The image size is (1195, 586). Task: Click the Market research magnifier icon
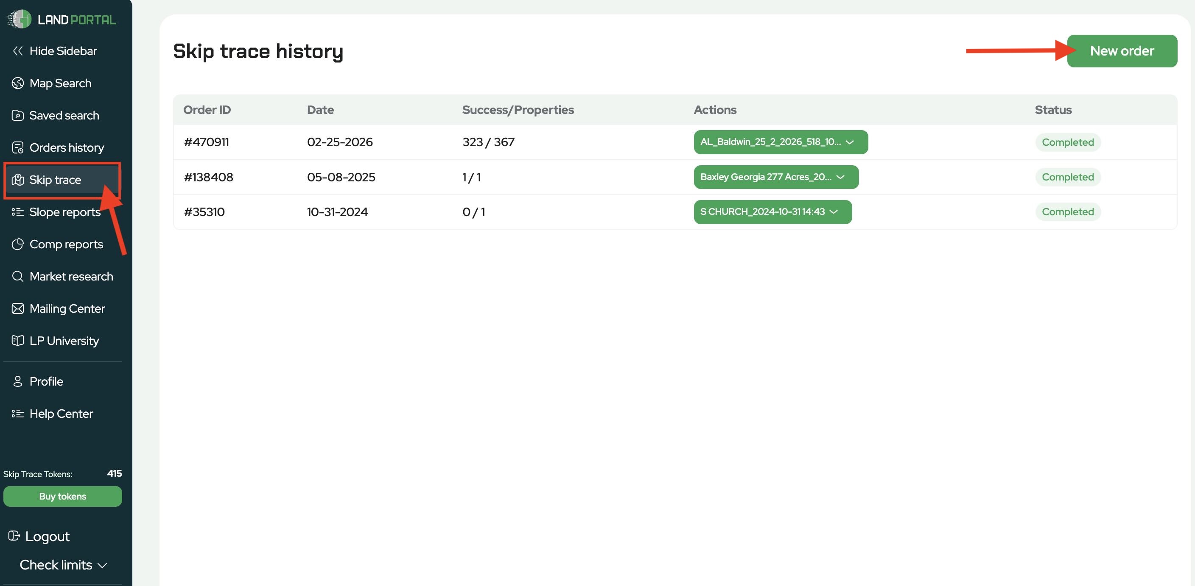[x=18, y=277]
